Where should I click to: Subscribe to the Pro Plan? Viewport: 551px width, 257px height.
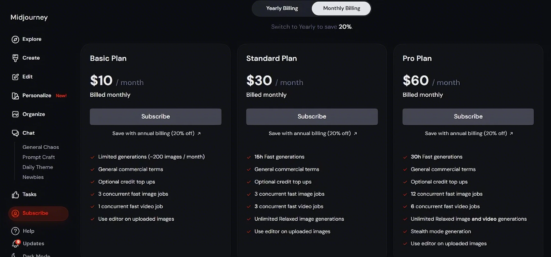[x=468, y=117]
